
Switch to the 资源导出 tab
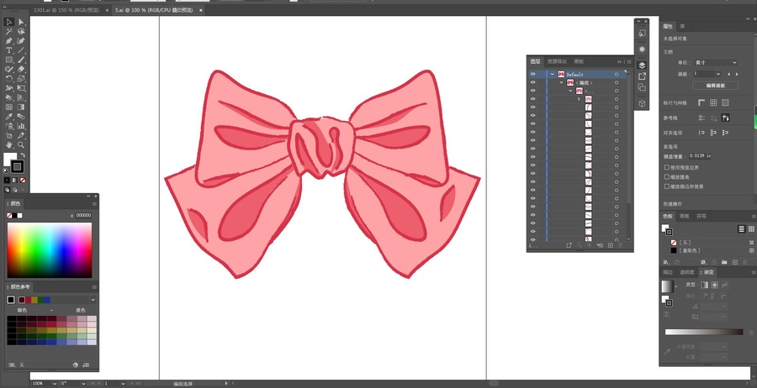(x=556, y=61)
